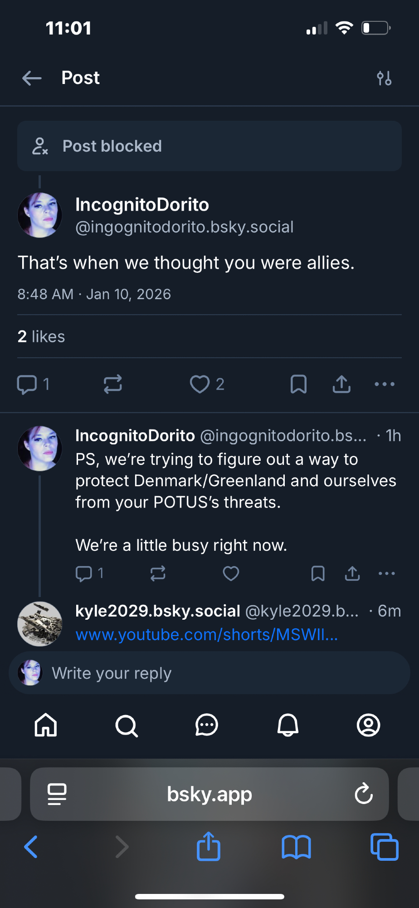This screenshot has width=419, height=908.
Task: Open thread view settings icon
Action: tap(384, 78)
